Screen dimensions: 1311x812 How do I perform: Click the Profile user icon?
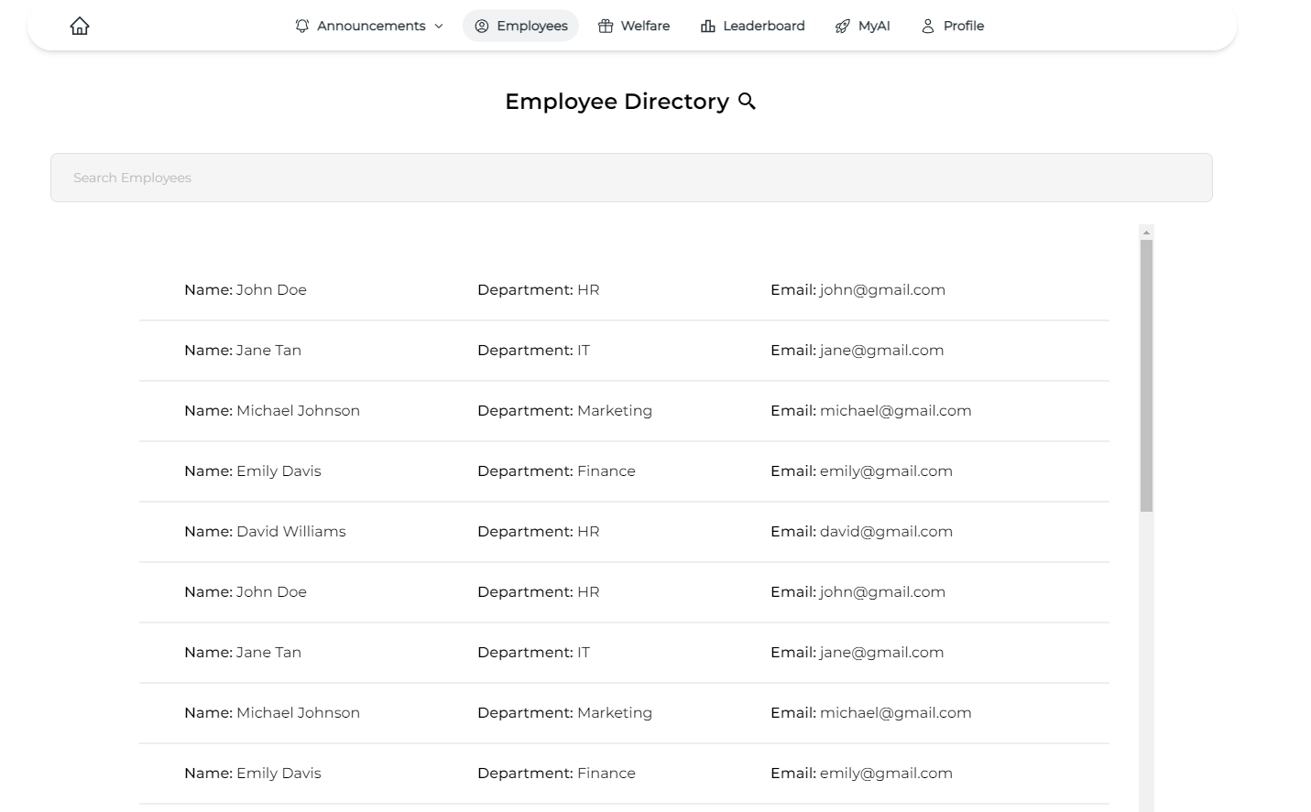click(928, 26)
